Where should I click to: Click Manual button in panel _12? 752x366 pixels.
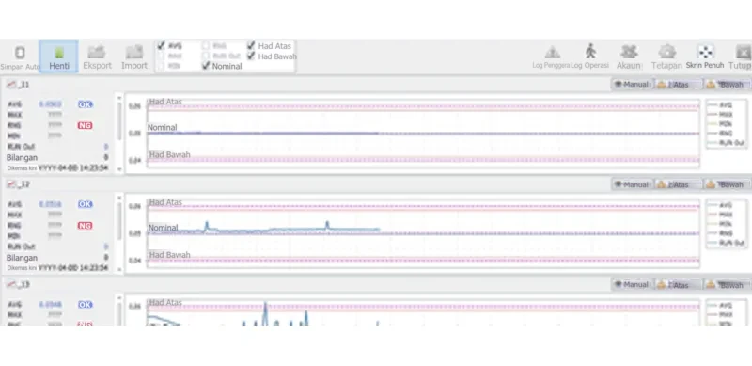tap(632, 184)
